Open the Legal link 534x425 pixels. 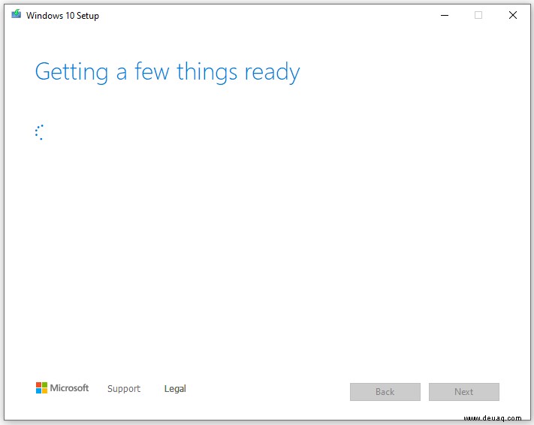pyautogui.click(x=175, y=388)
